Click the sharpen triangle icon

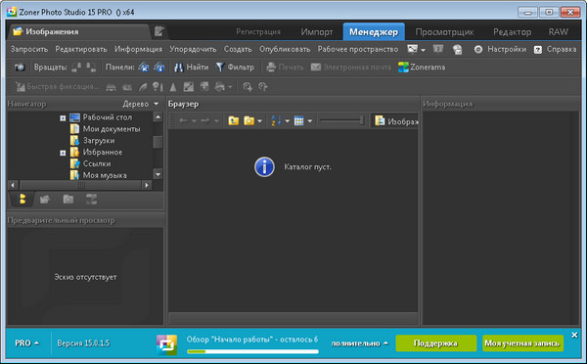173,87
